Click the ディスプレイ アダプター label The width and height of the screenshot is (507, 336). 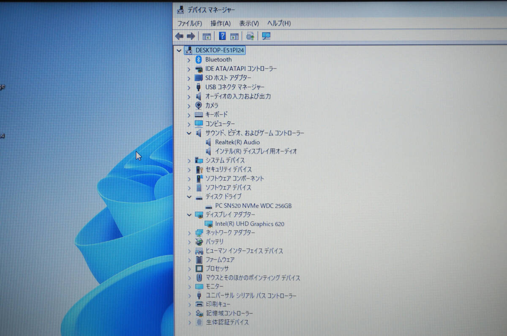pyautogui.click(x=230, y=215)
